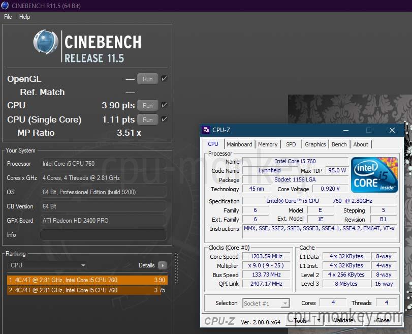Expand the Tools dropdown arrow in CPU-Z

(x=319, y=320)
